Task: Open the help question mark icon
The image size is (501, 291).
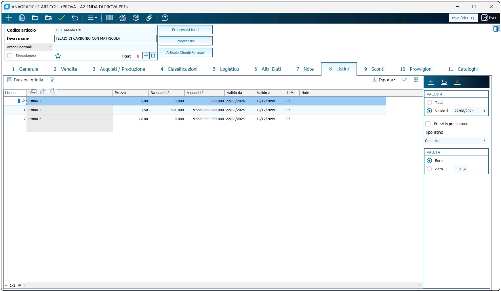Action: point(165,18)
